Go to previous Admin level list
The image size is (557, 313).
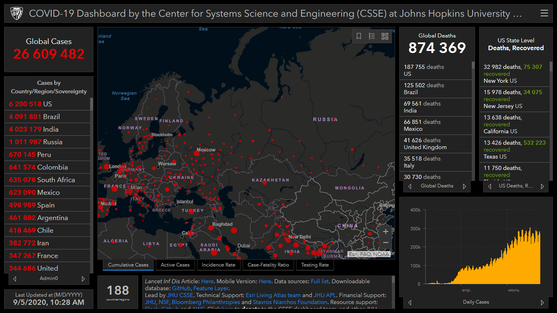tap(15, 279)
